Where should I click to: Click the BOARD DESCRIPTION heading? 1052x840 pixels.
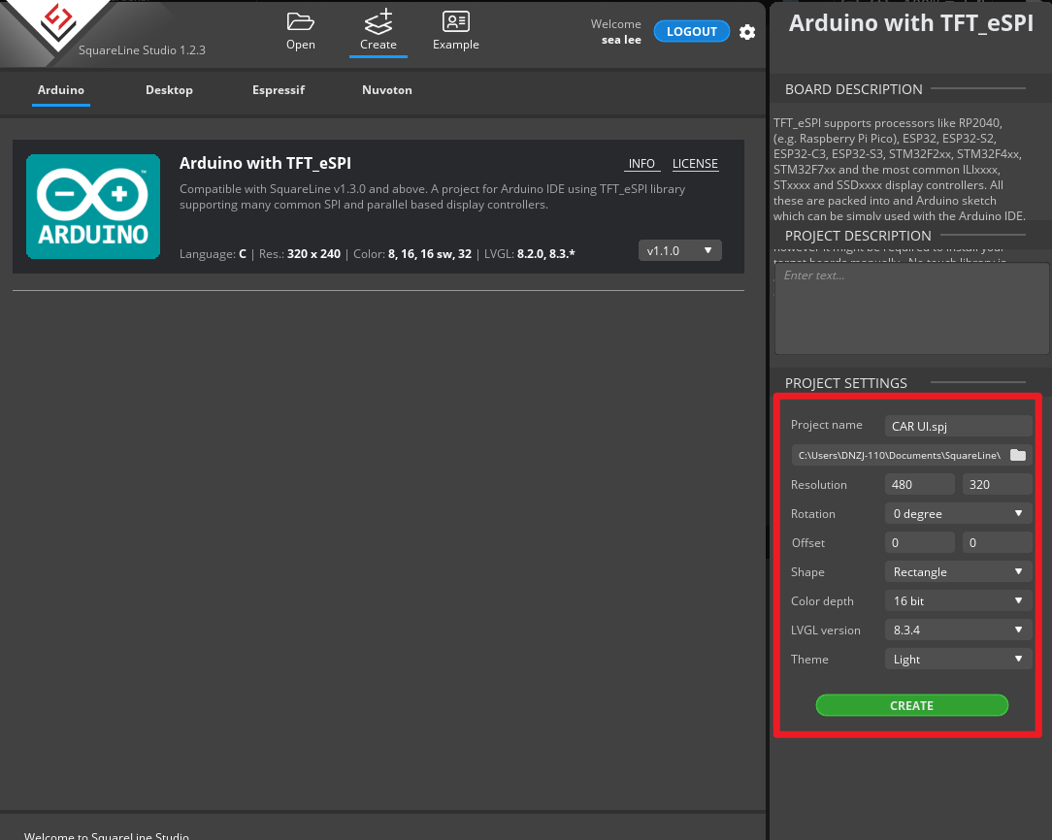pyautogui.click(x=853, y=89)
